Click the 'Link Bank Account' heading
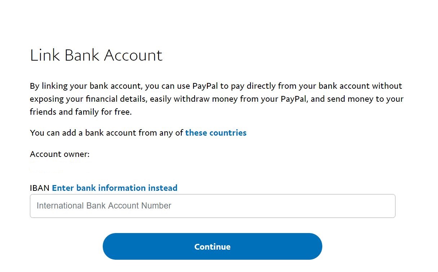This screenshot has height=272, width=438. tap(96, 55)
